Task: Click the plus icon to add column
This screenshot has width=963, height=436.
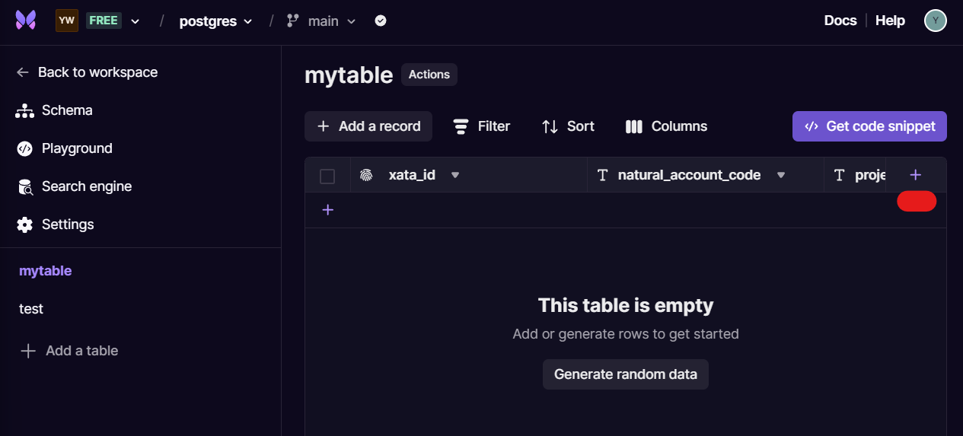Action: point(915,175)
